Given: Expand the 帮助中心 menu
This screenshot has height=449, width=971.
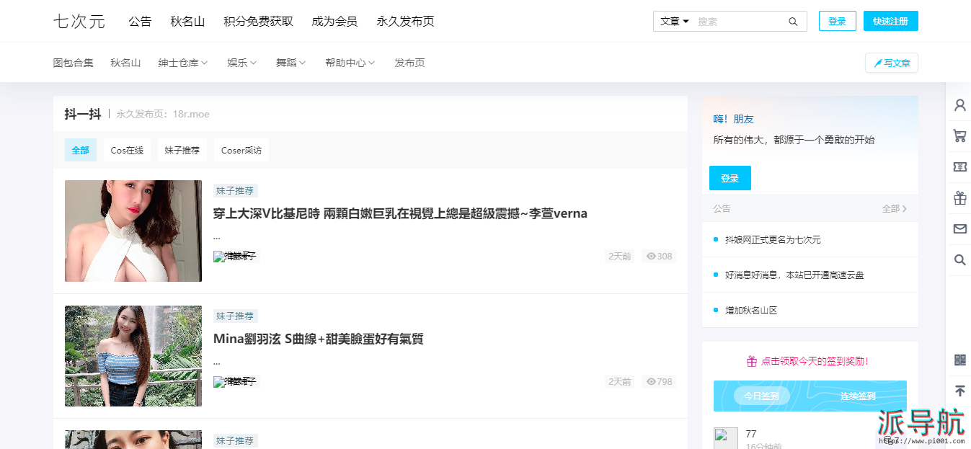Looking at the screenshot, I should [x=350, y=63].
